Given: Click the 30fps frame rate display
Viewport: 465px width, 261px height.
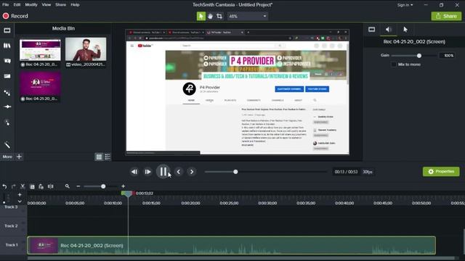Looking at the screenshot, I should [x=368, y=172].
